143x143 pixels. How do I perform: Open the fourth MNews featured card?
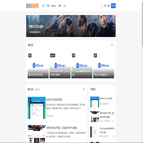(x=104, y=66)
